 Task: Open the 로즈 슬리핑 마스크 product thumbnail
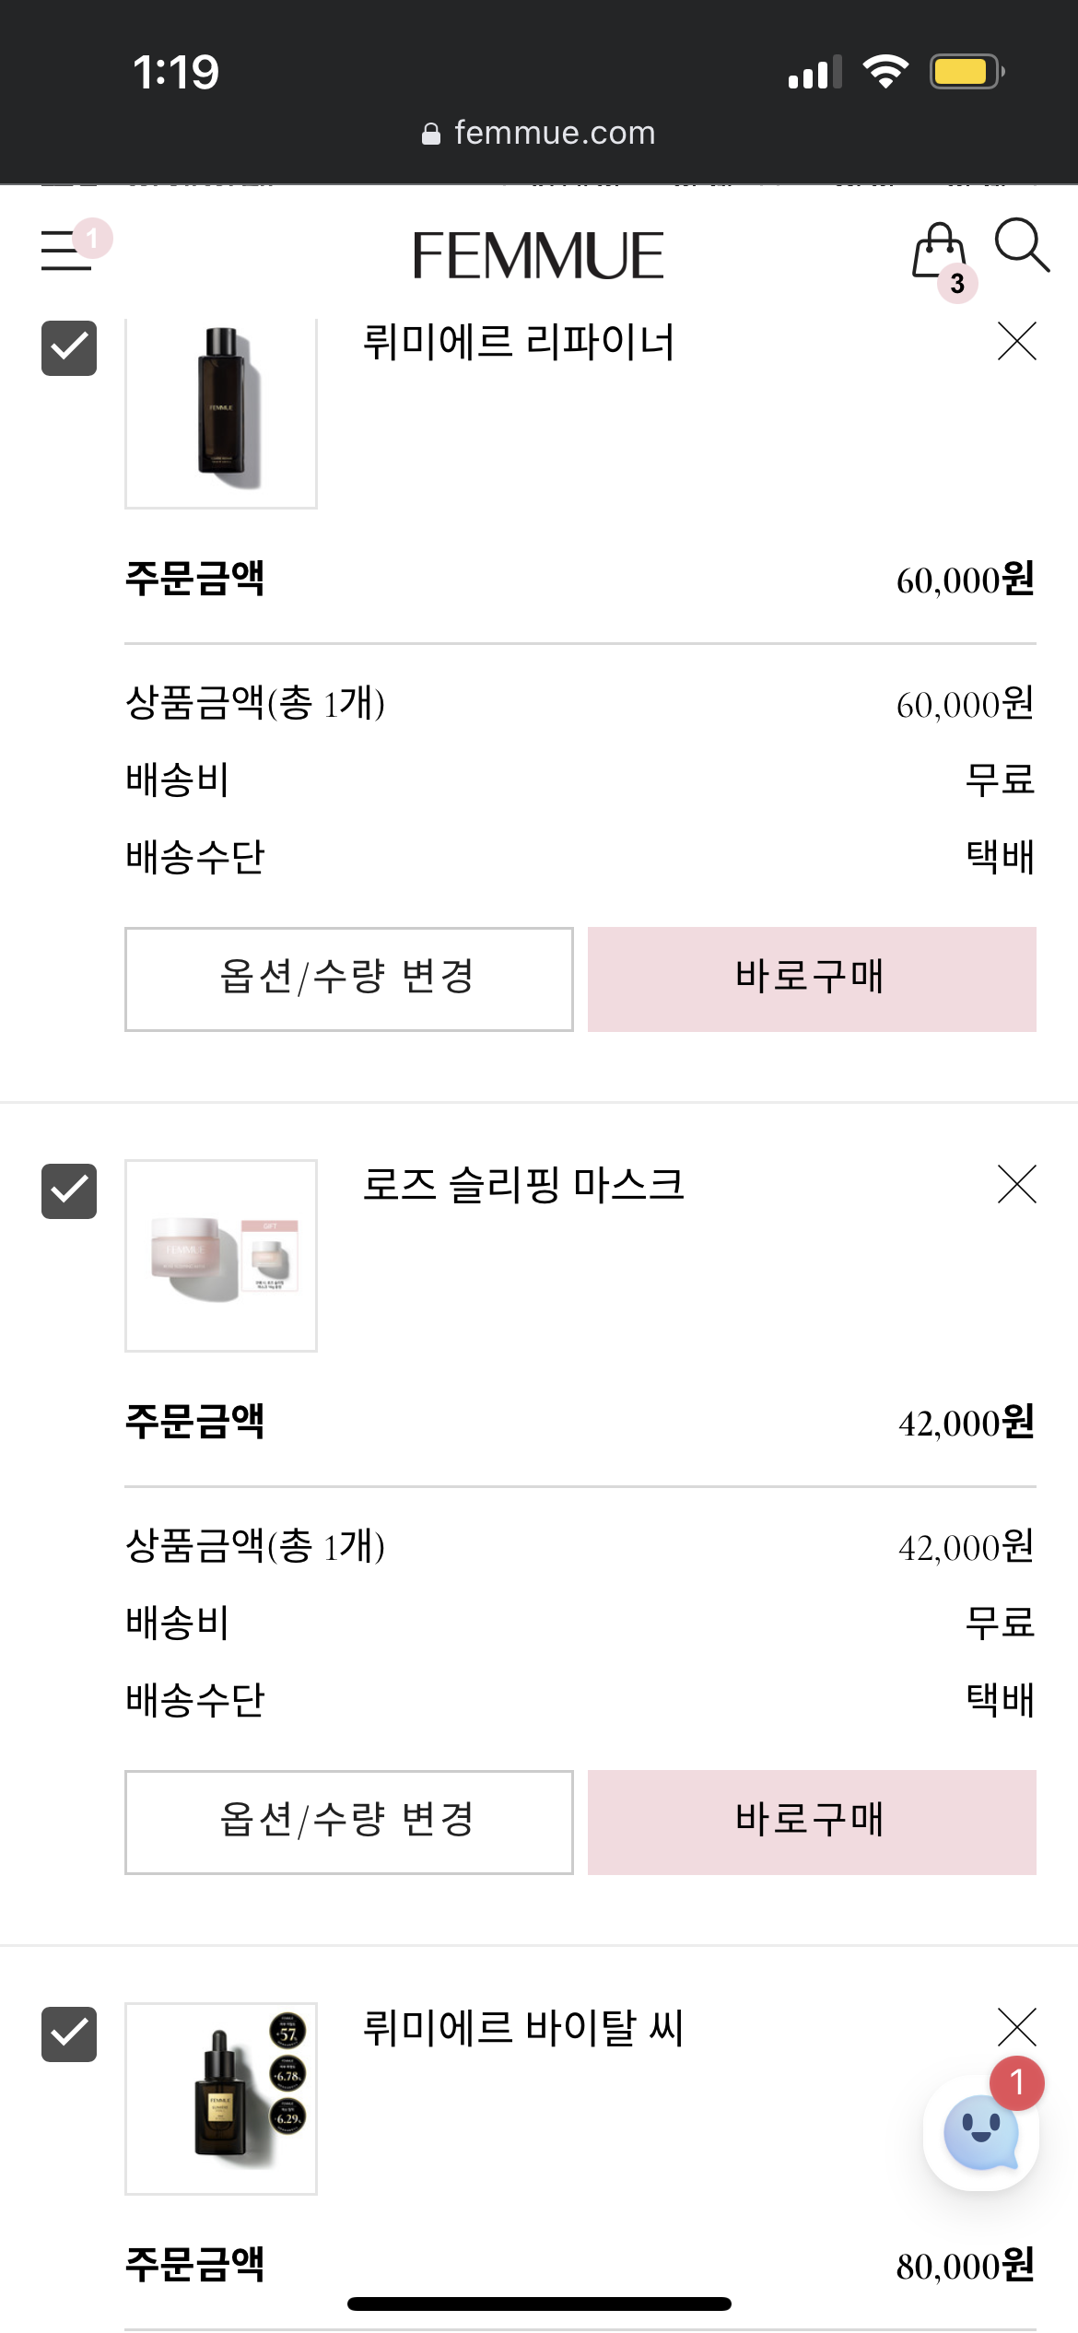pyautogui.click(x=221, y=1255)
